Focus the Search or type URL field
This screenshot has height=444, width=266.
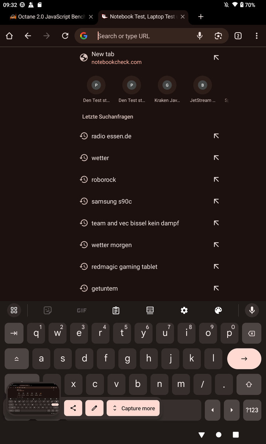pos(144,36)
